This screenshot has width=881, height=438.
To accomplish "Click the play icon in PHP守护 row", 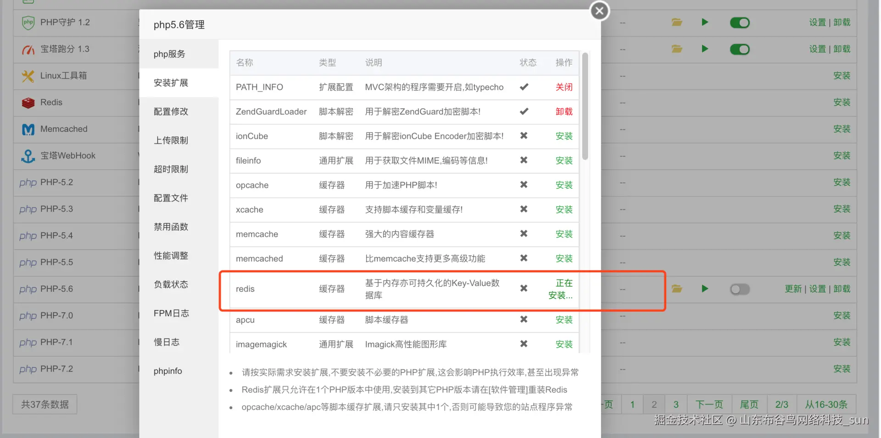I will click(705, 22).
